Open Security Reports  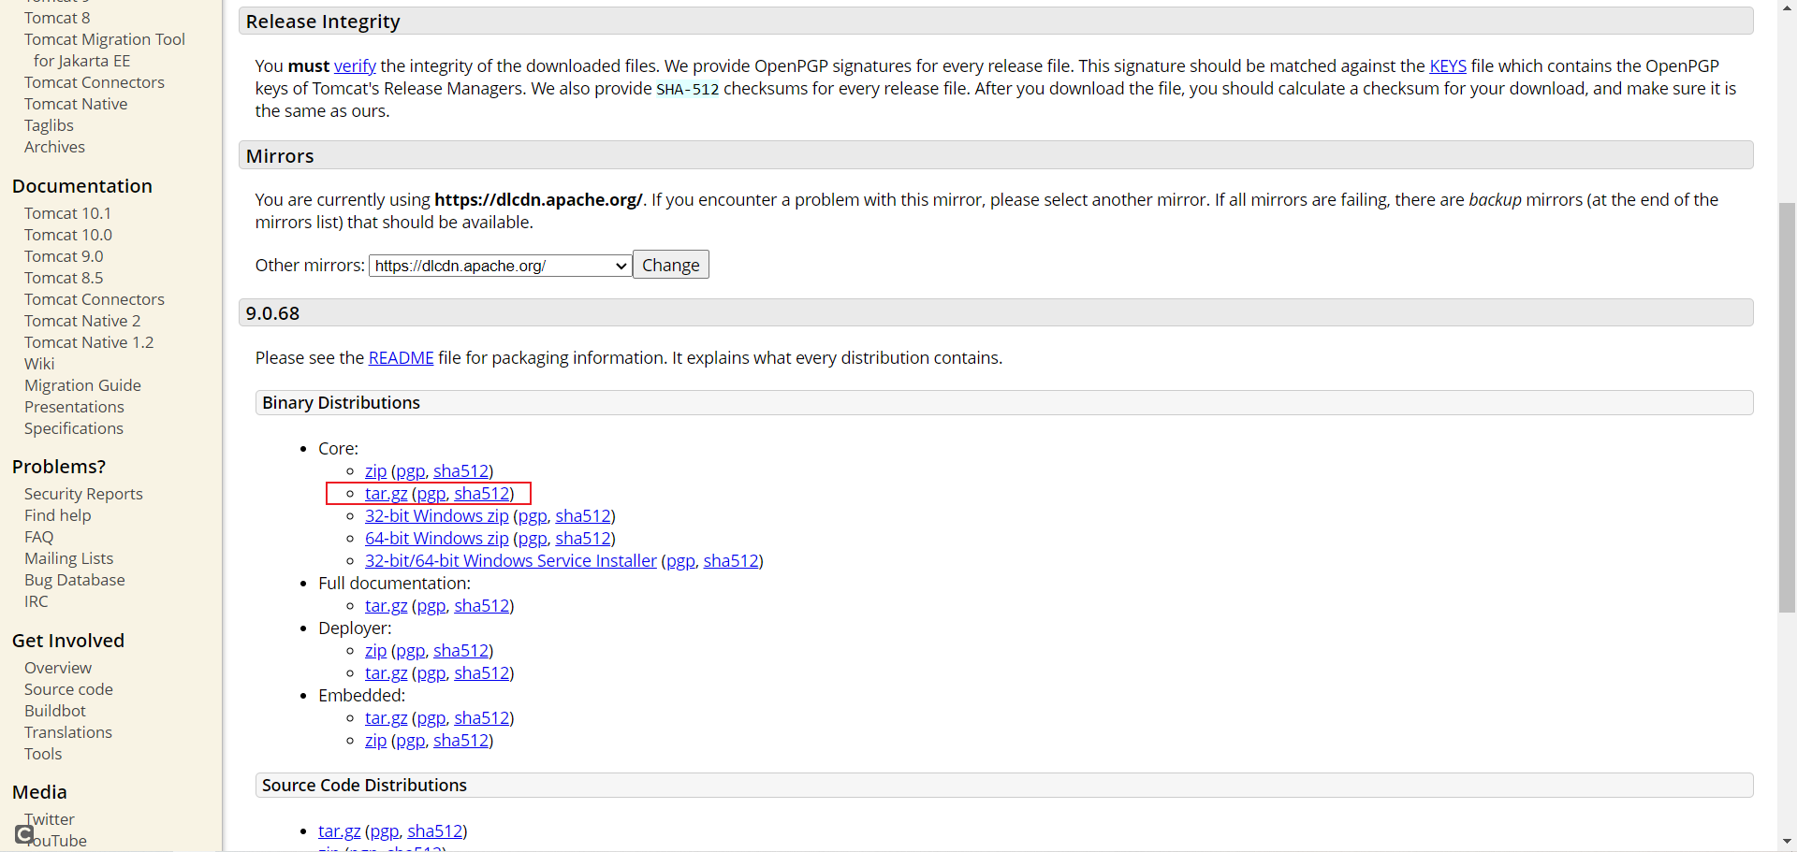(83, 494)
